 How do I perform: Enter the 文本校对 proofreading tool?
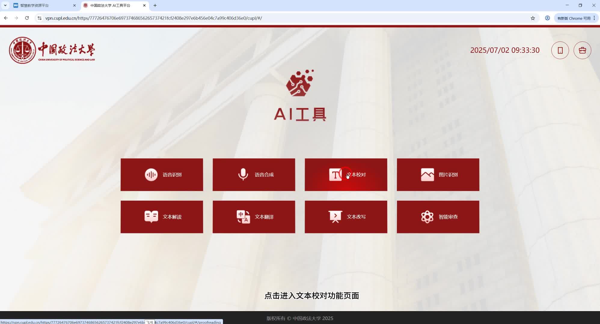click(346, 175)
